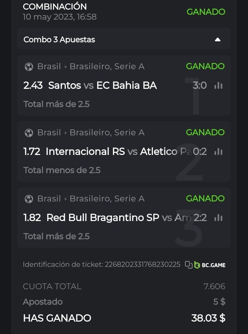Click the BC.GAME logo
The image size is (248, 334).
pyautogui.click(x=210, y=265)
